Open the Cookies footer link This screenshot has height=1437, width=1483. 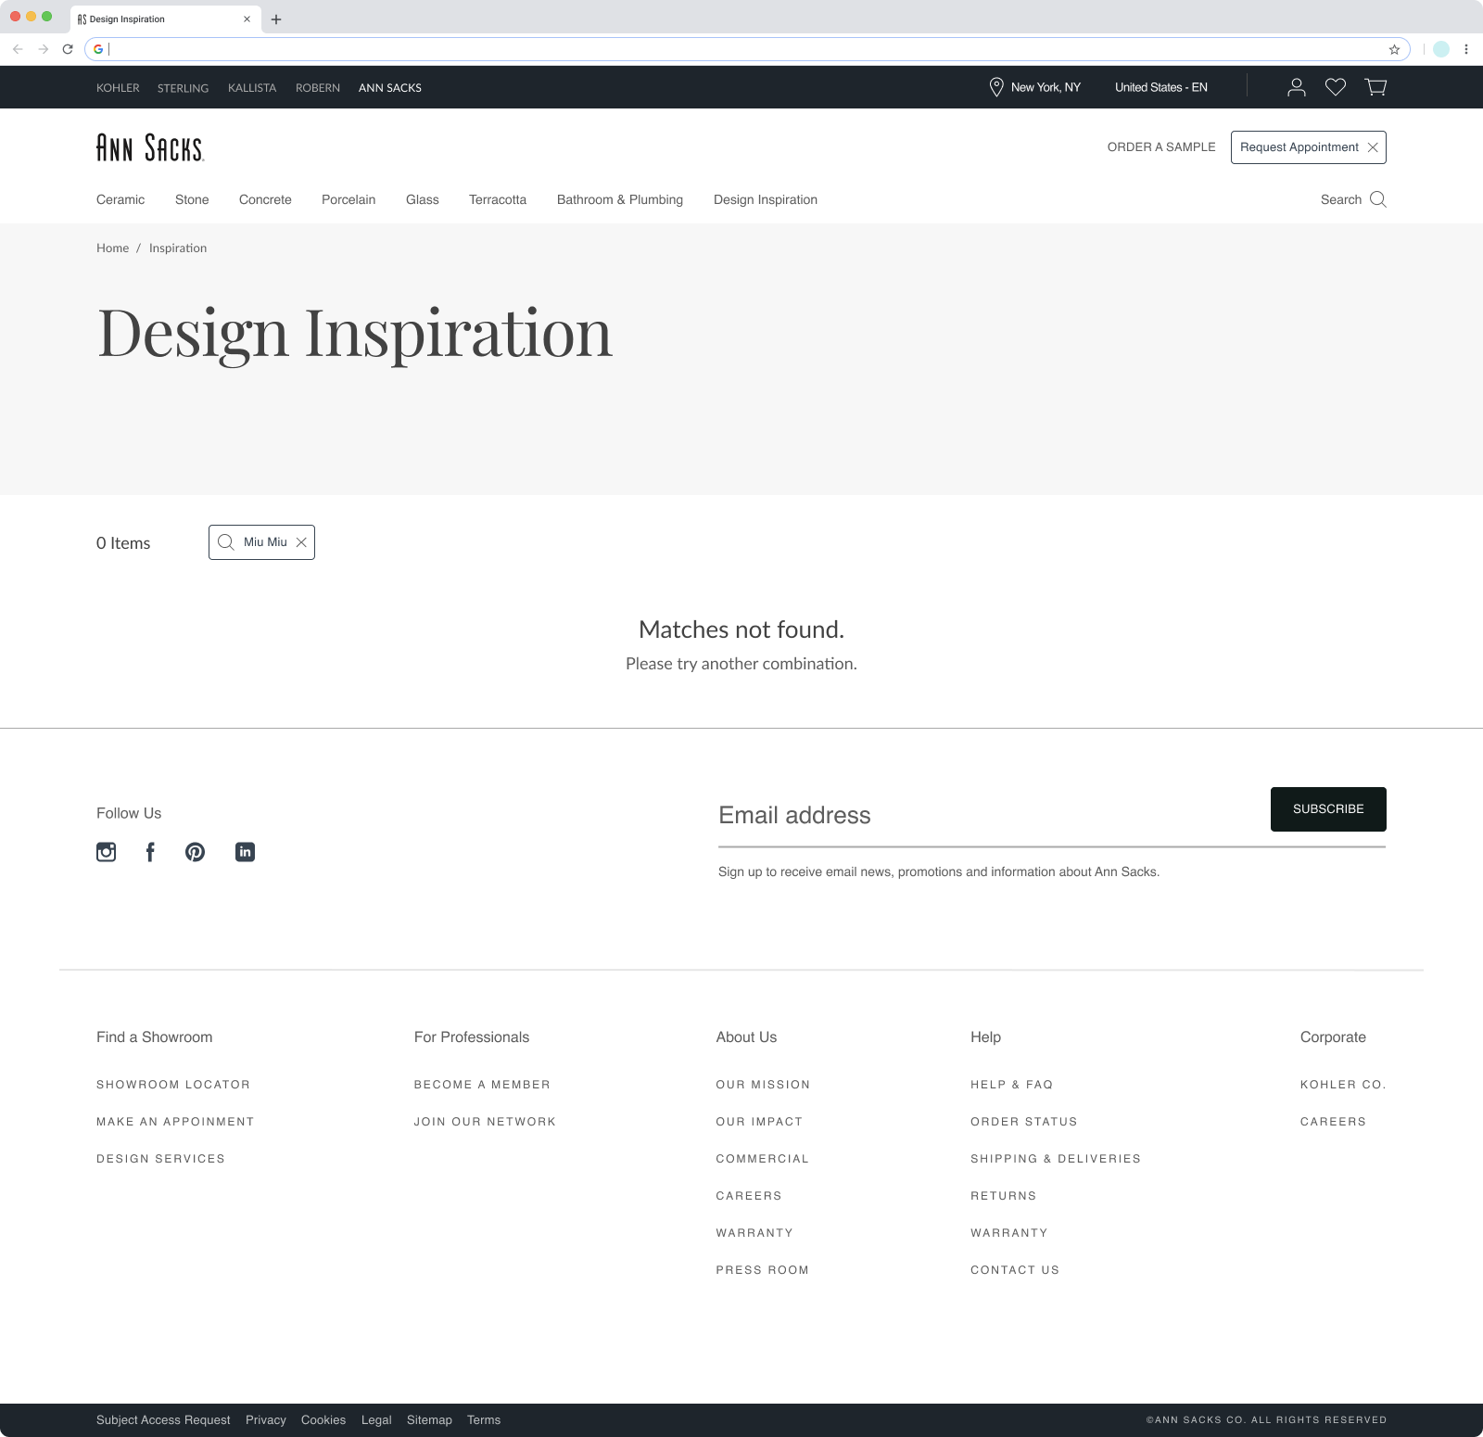[x=323, y=1420]
